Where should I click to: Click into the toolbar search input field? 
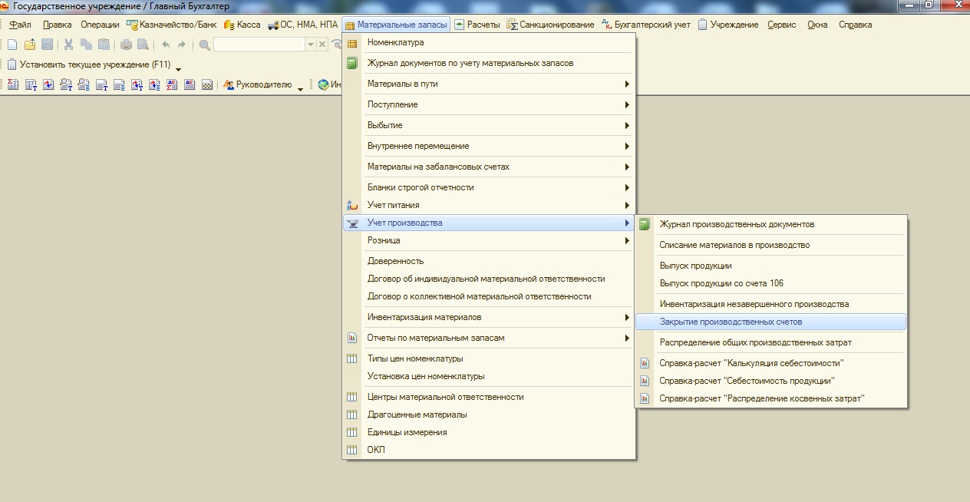click(x=259, y=45)
